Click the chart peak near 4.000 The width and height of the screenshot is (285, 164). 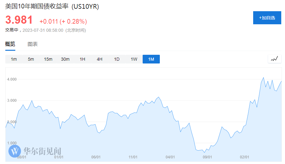(263, 77)
